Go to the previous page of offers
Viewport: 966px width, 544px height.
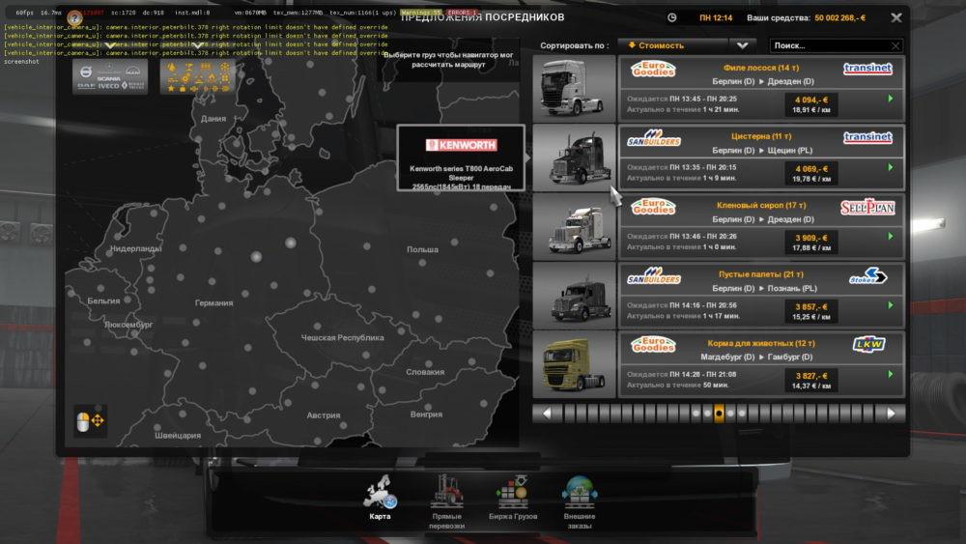[x=546, y=413]
